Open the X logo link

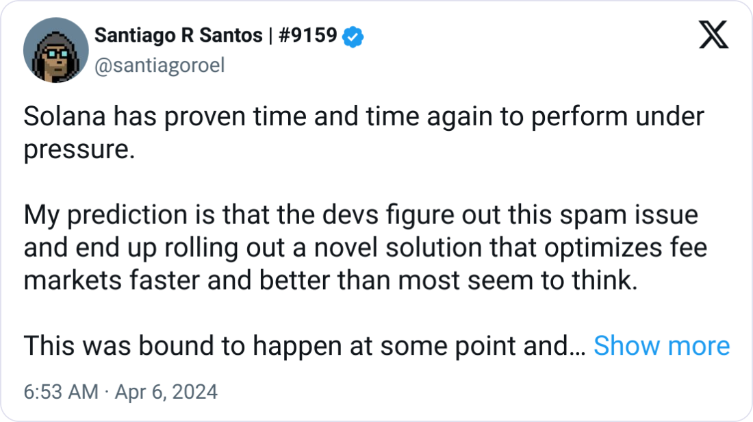tap(713, 35)
